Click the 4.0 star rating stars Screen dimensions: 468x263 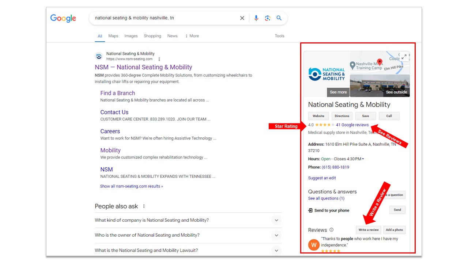(325, 125)
